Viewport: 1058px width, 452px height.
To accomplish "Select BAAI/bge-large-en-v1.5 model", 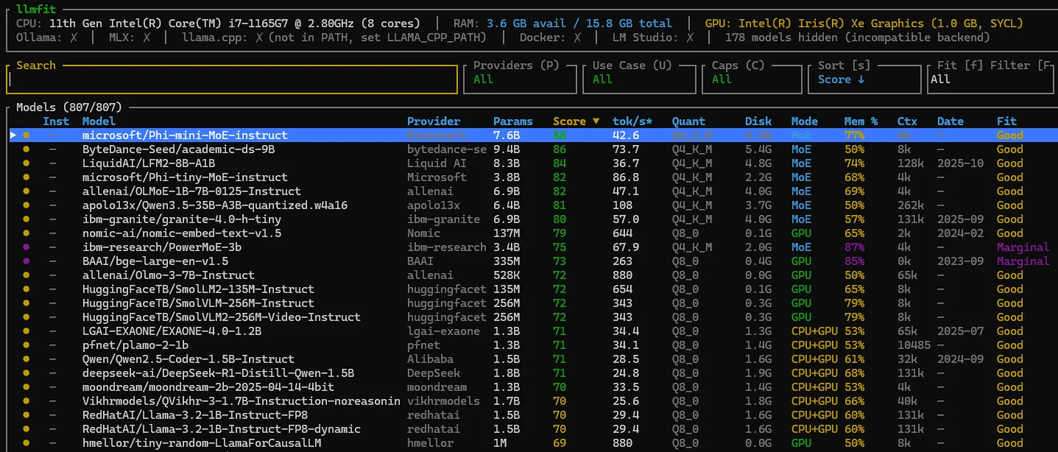I will point(155,261).
